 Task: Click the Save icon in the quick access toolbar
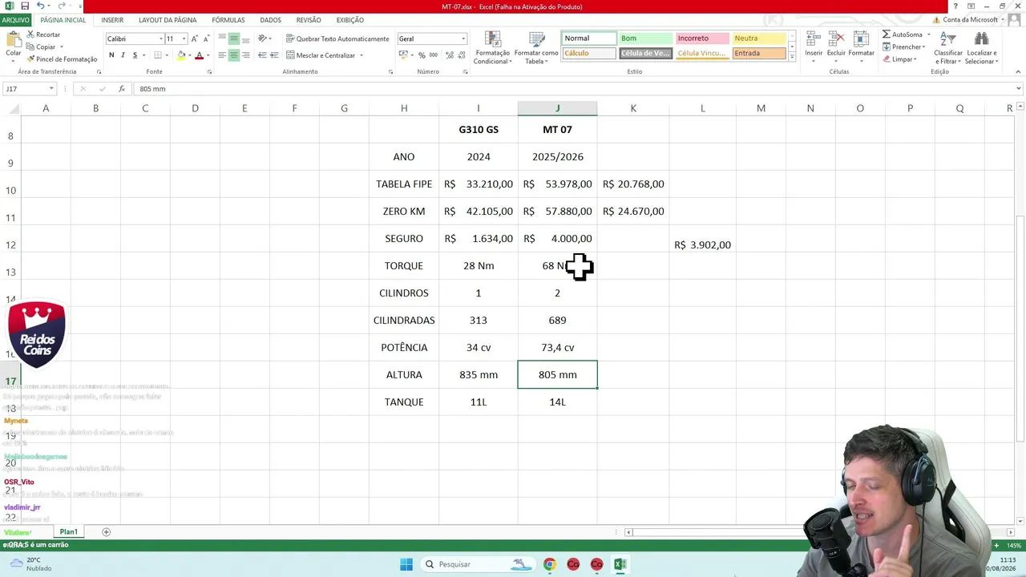click(x=25, y=6)
